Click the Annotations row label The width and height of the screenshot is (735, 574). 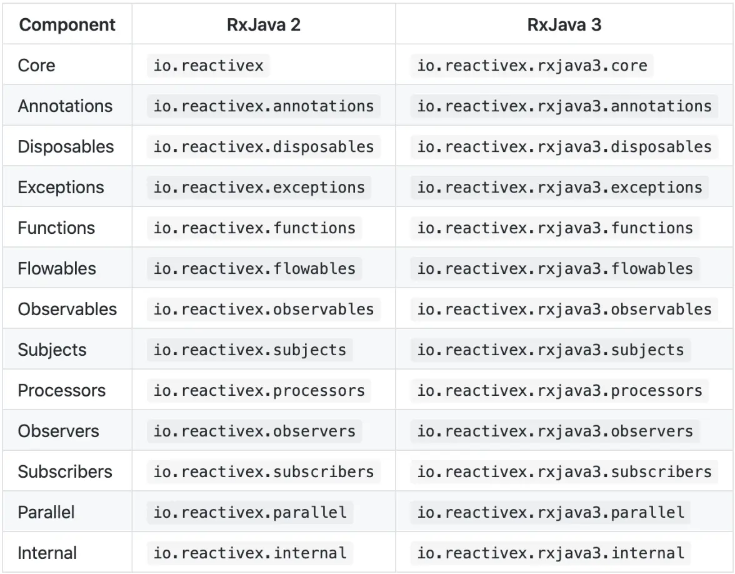tap(65, 106)
